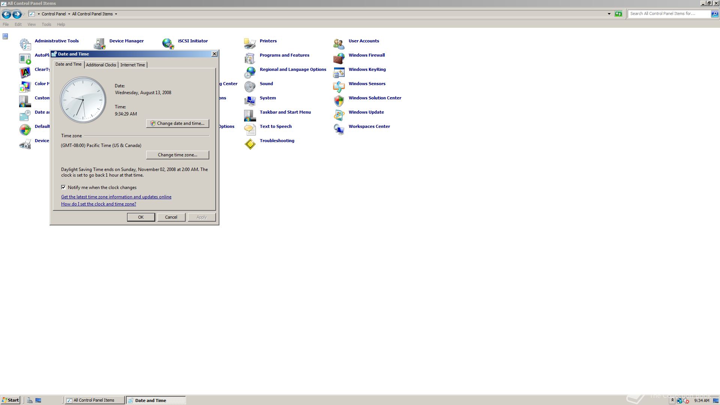The image size is (720, 405).
Task: Click Change time zone button
Action: click(177, 155)
